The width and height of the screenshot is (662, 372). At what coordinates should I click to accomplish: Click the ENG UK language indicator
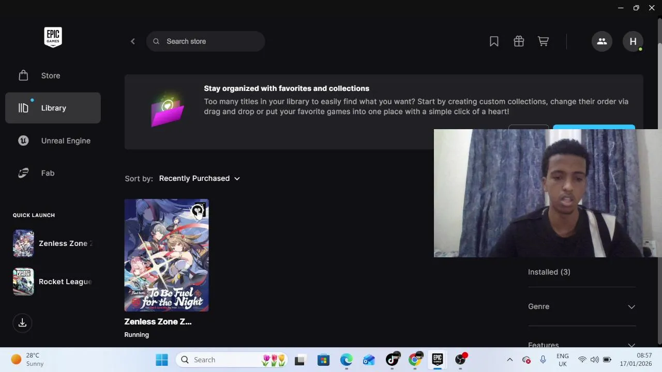pos(562,360)
